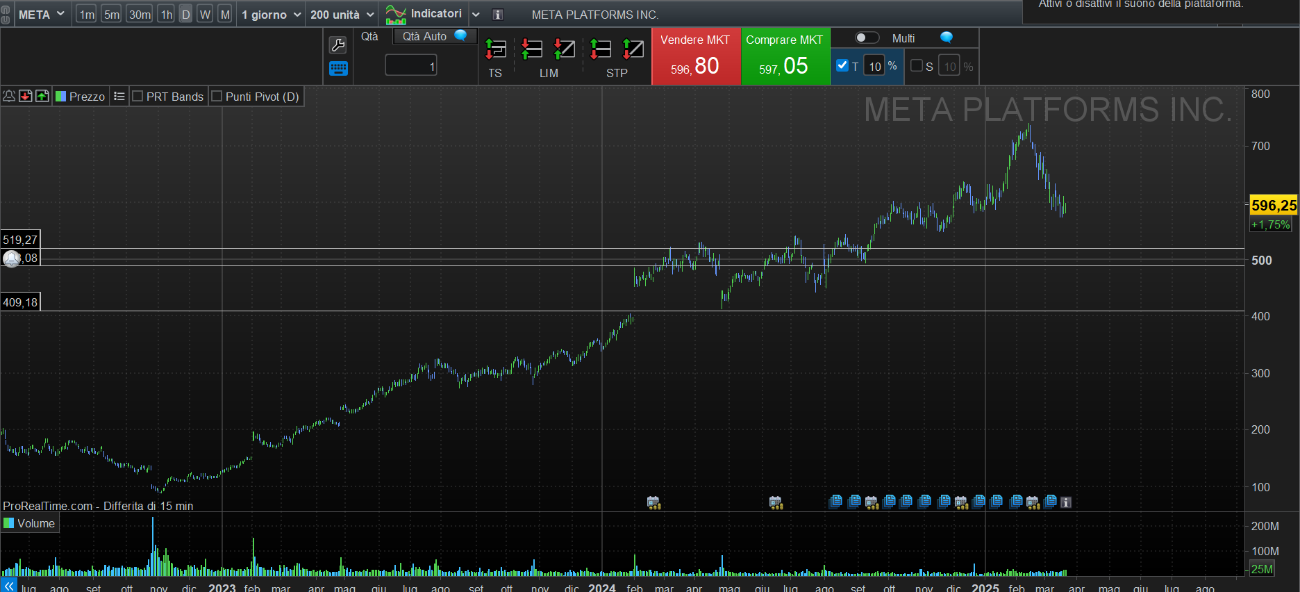Click the round drawing-object icon on price line
Screen dimensions: 1300x592
[x=12, y=259]
